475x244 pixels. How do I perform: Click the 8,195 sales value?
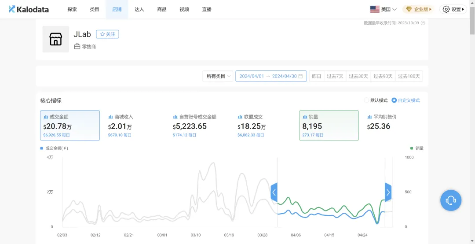(312, 126)
